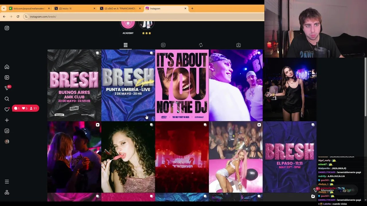Expand the tab search dropdown arrow
Image resolution: width=367 pixels, height=206 pixels.
click(x=4, y=8)
